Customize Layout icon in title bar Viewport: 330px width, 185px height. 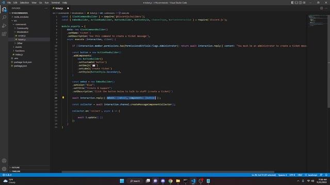[x=304, y=3]
